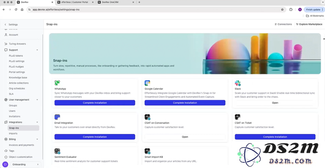This screenshot has height=168, width=325.
Task: Click the Billing sidebar icon
Action: point(6,139)
